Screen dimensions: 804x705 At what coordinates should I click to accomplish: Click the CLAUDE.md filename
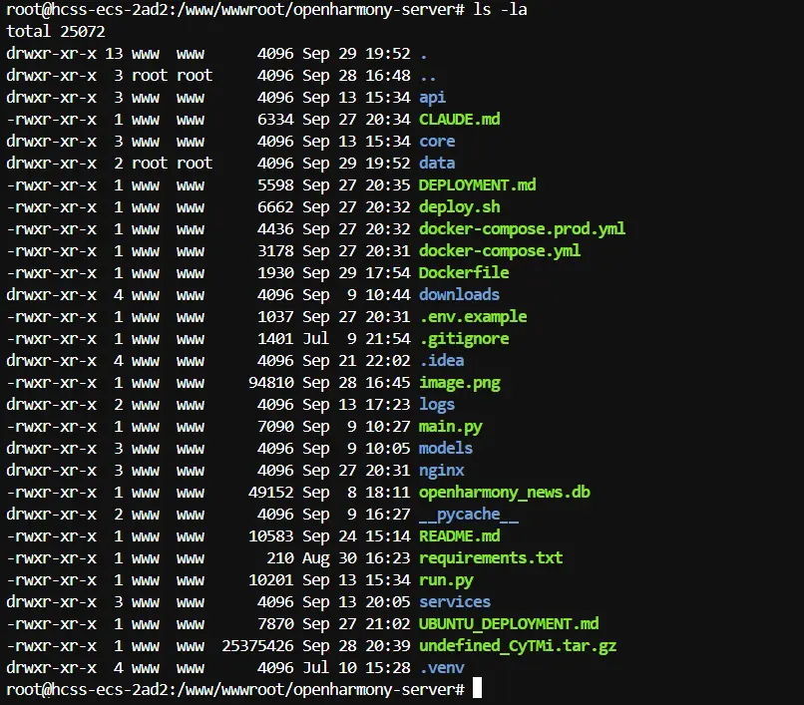[x=459, y=119]
